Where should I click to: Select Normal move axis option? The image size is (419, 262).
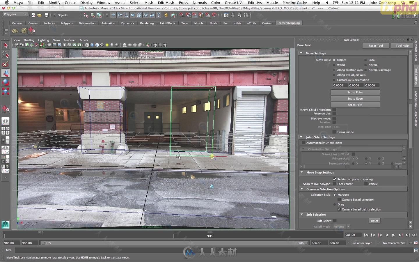[x=365, y=65]
